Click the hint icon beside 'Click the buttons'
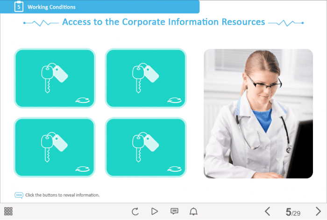The width and height of the screenshot is (327, 220). pyautogui.click(x=19, y=195)
